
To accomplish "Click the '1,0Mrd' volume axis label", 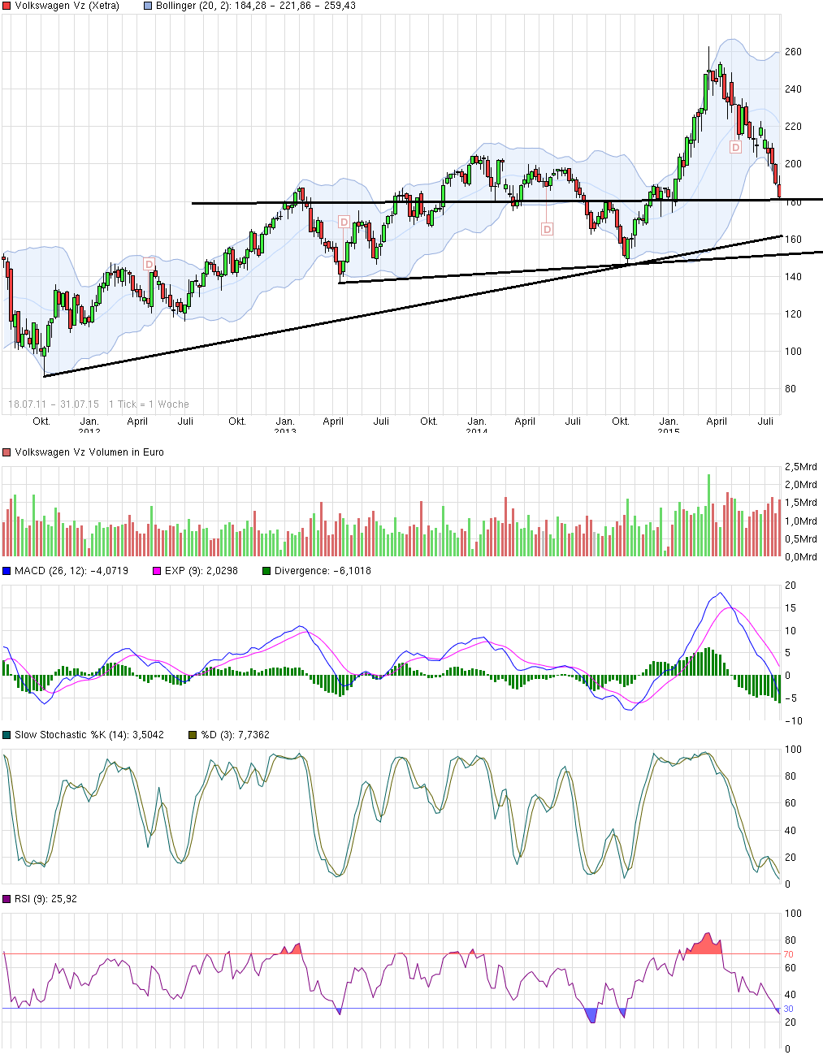I will pos(801,521).
